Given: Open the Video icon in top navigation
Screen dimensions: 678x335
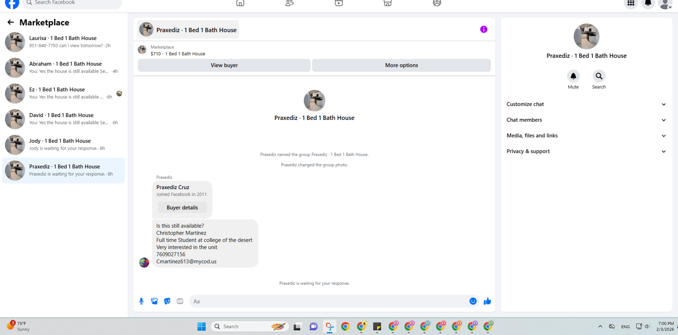Looking at the screenshot, I should pos(339,3).
